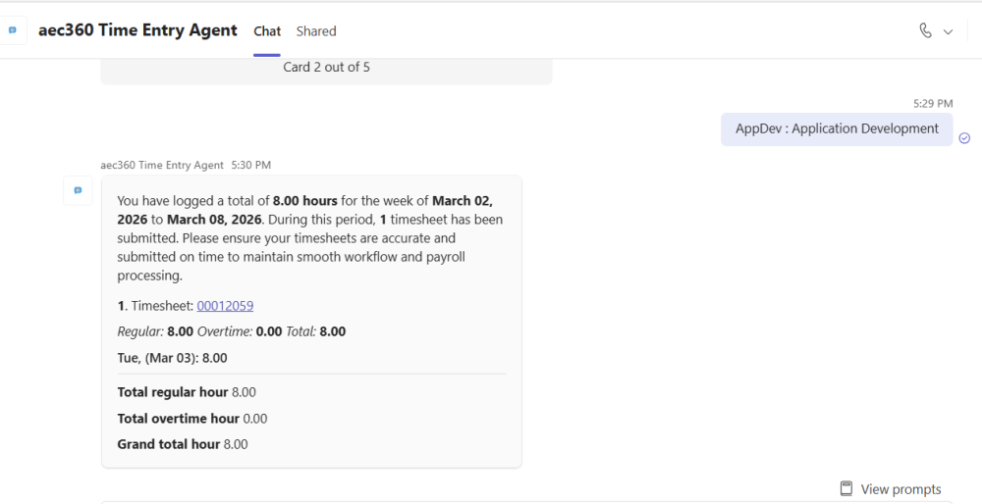
Task: Click the aec360 Time Entry Agent header title
Action: click(137, 30)
